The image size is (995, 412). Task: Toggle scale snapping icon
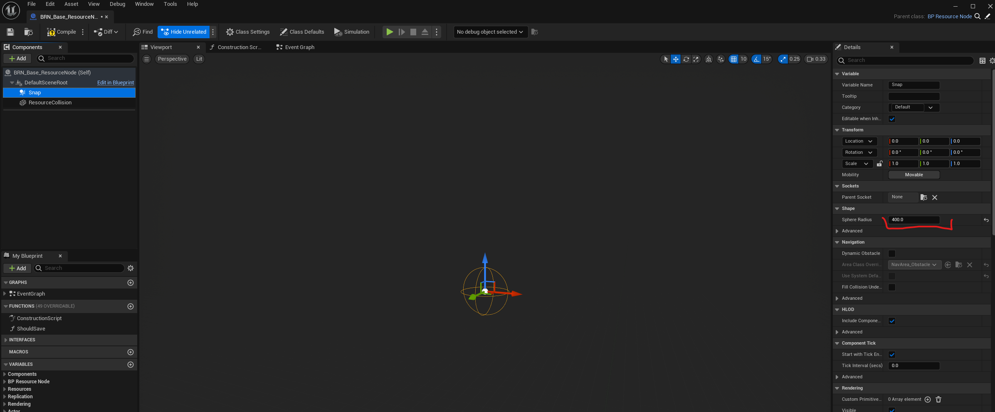(x=783, y=59)
